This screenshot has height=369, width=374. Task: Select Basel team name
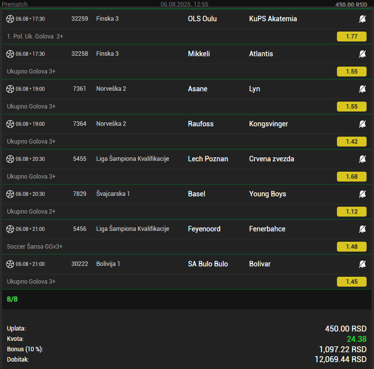coord(197,194)
